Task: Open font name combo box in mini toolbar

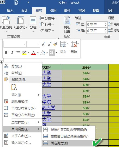Action: coord(15,44)
